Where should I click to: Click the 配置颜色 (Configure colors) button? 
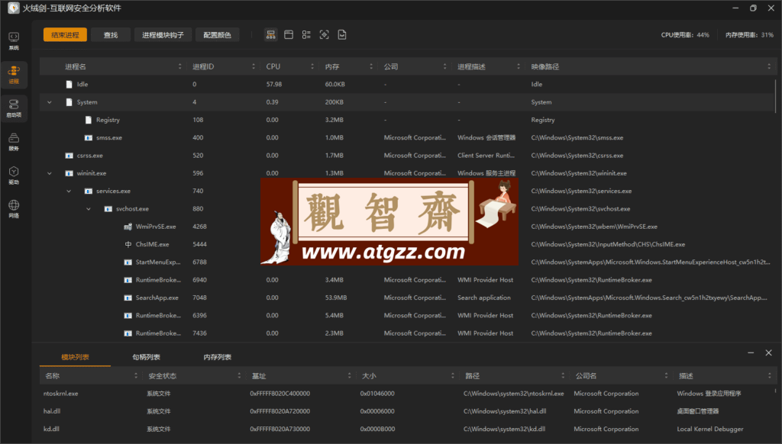217,35
